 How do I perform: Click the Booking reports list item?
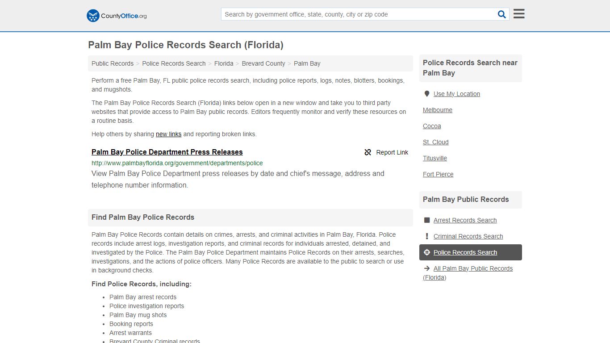131,324
